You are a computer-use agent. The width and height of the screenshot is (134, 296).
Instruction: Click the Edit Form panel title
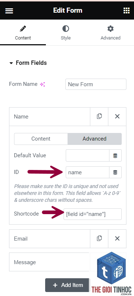click(68, 11)
